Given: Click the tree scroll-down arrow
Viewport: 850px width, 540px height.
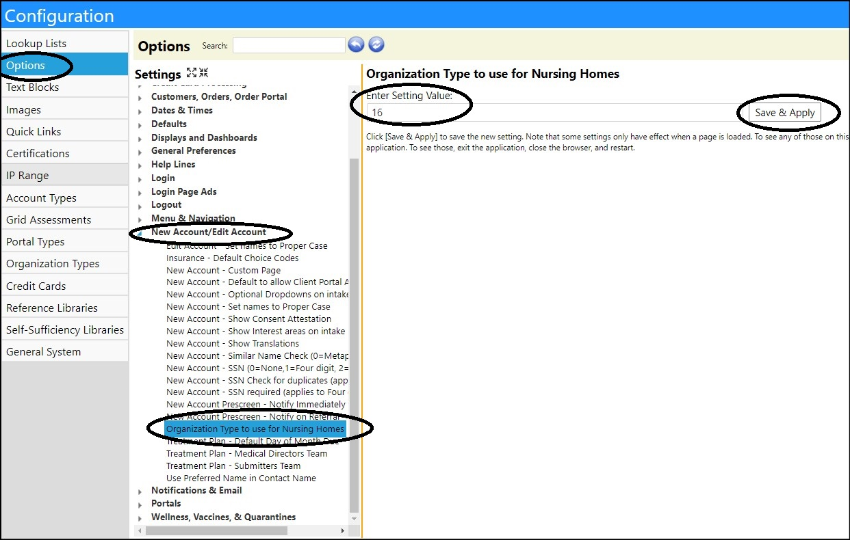Looking at the screenshot, I should click(354, 519).
